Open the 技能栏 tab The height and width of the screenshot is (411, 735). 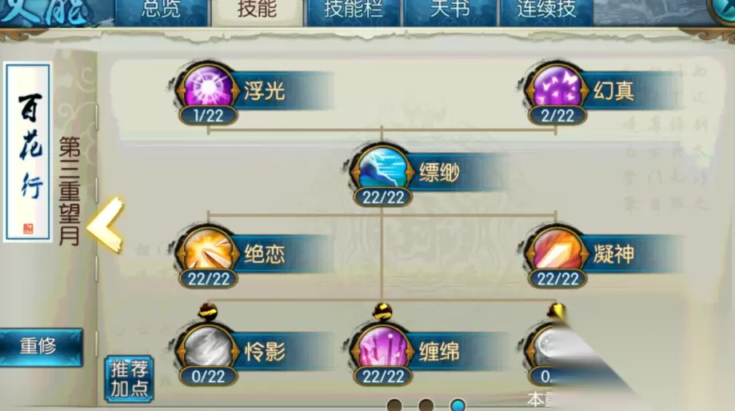click(x=353, y=10)
